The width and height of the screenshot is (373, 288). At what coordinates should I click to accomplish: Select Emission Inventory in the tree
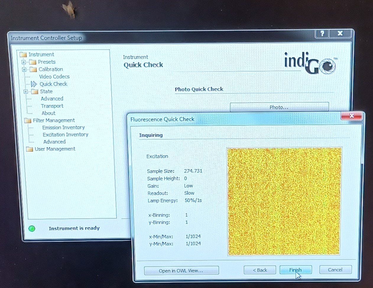[x=64, y=127]
